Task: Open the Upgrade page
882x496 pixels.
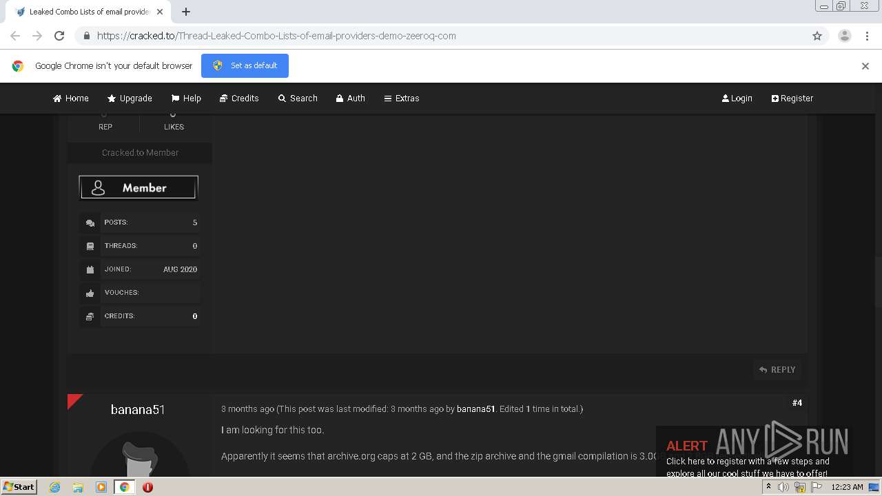Action: click(x=130, y=99)
